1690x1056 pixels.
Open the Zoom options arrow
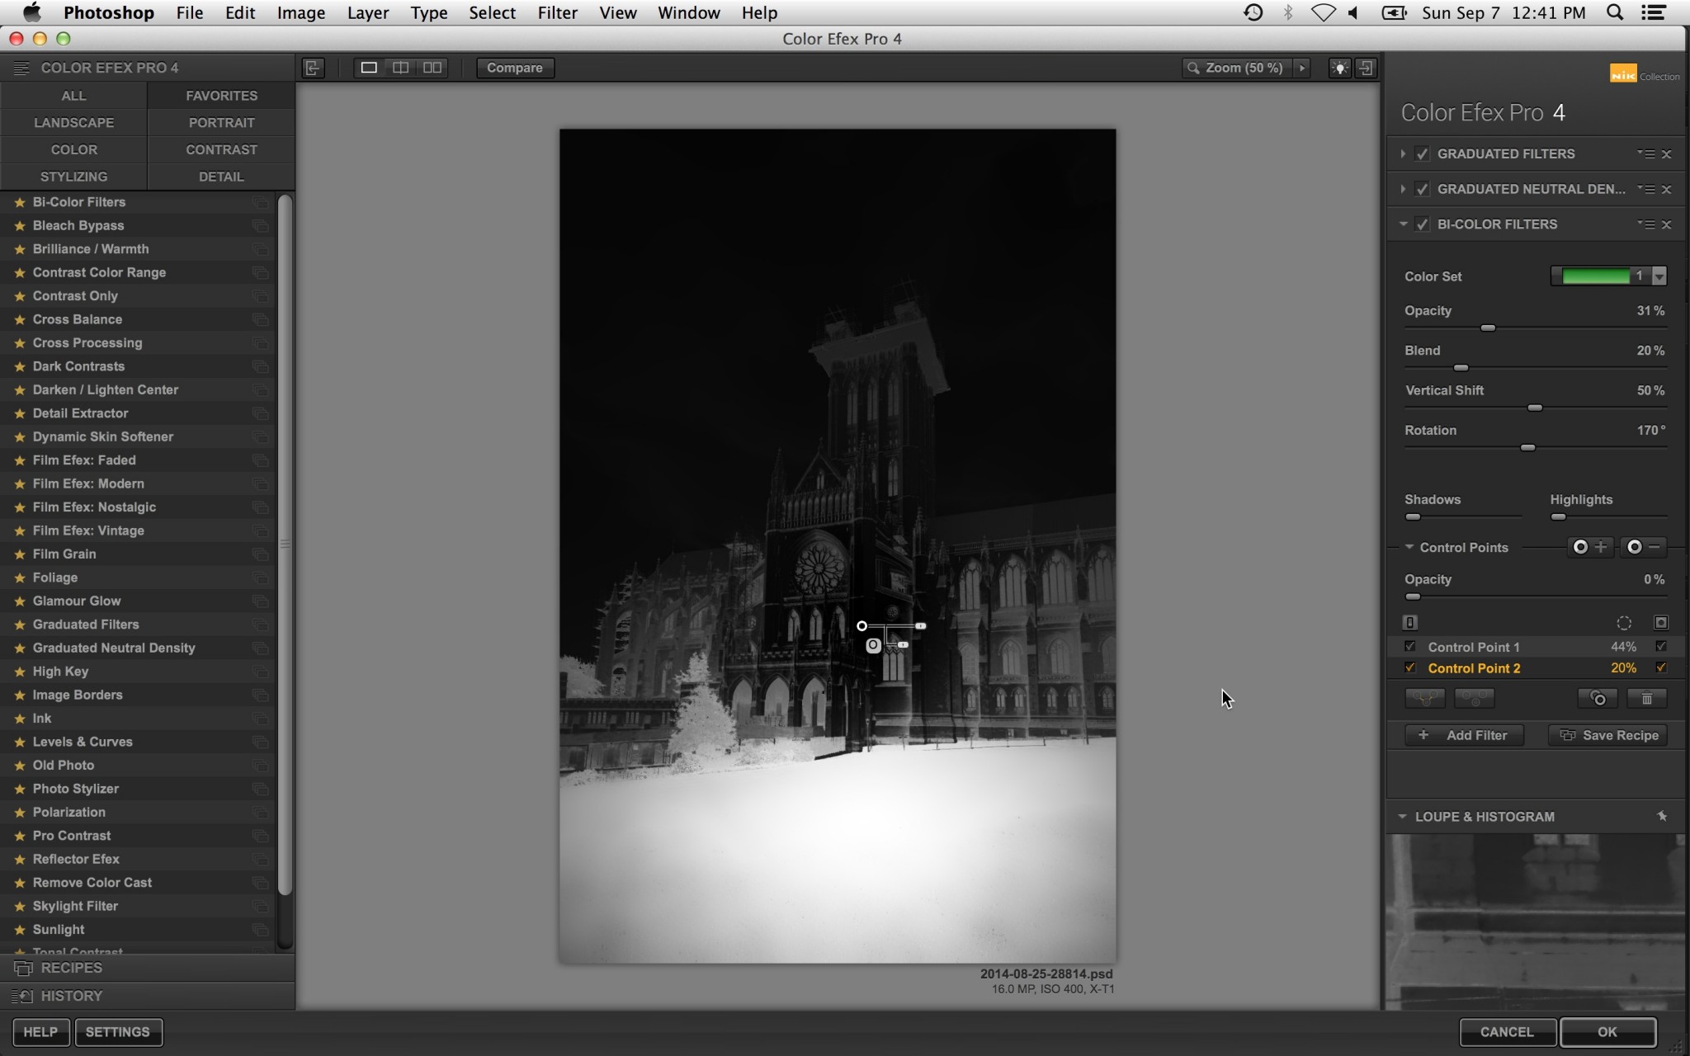[x=1302, y=68]
